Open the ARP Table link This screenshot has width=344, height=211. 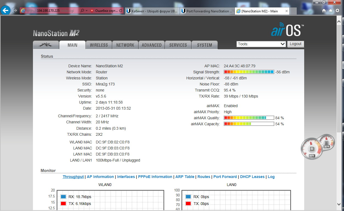pyautogui.click(x=185, y=177)
